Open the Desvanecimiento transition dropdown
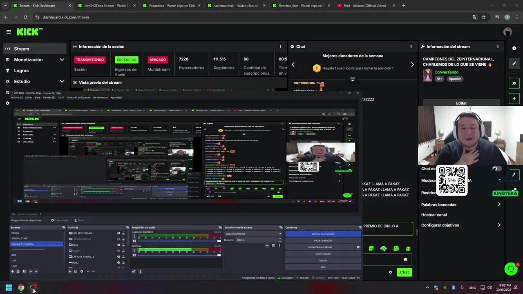 tap(253, 234)
